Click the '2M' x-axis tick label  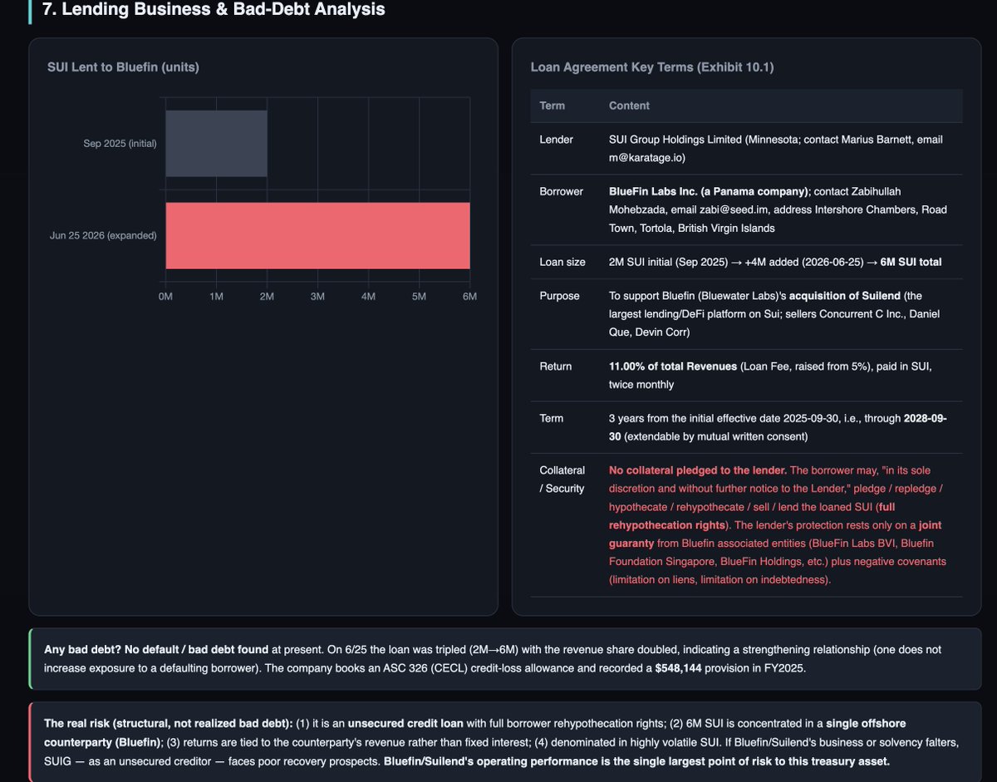[268, 297]
